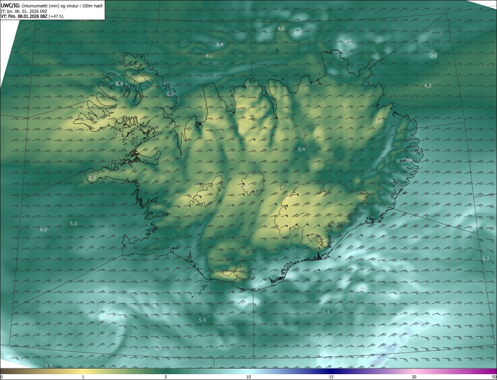Click the 30 tick on the color scale
This screenshot has width=497, height=380.
pyautogui.click(x=414, y=377)
